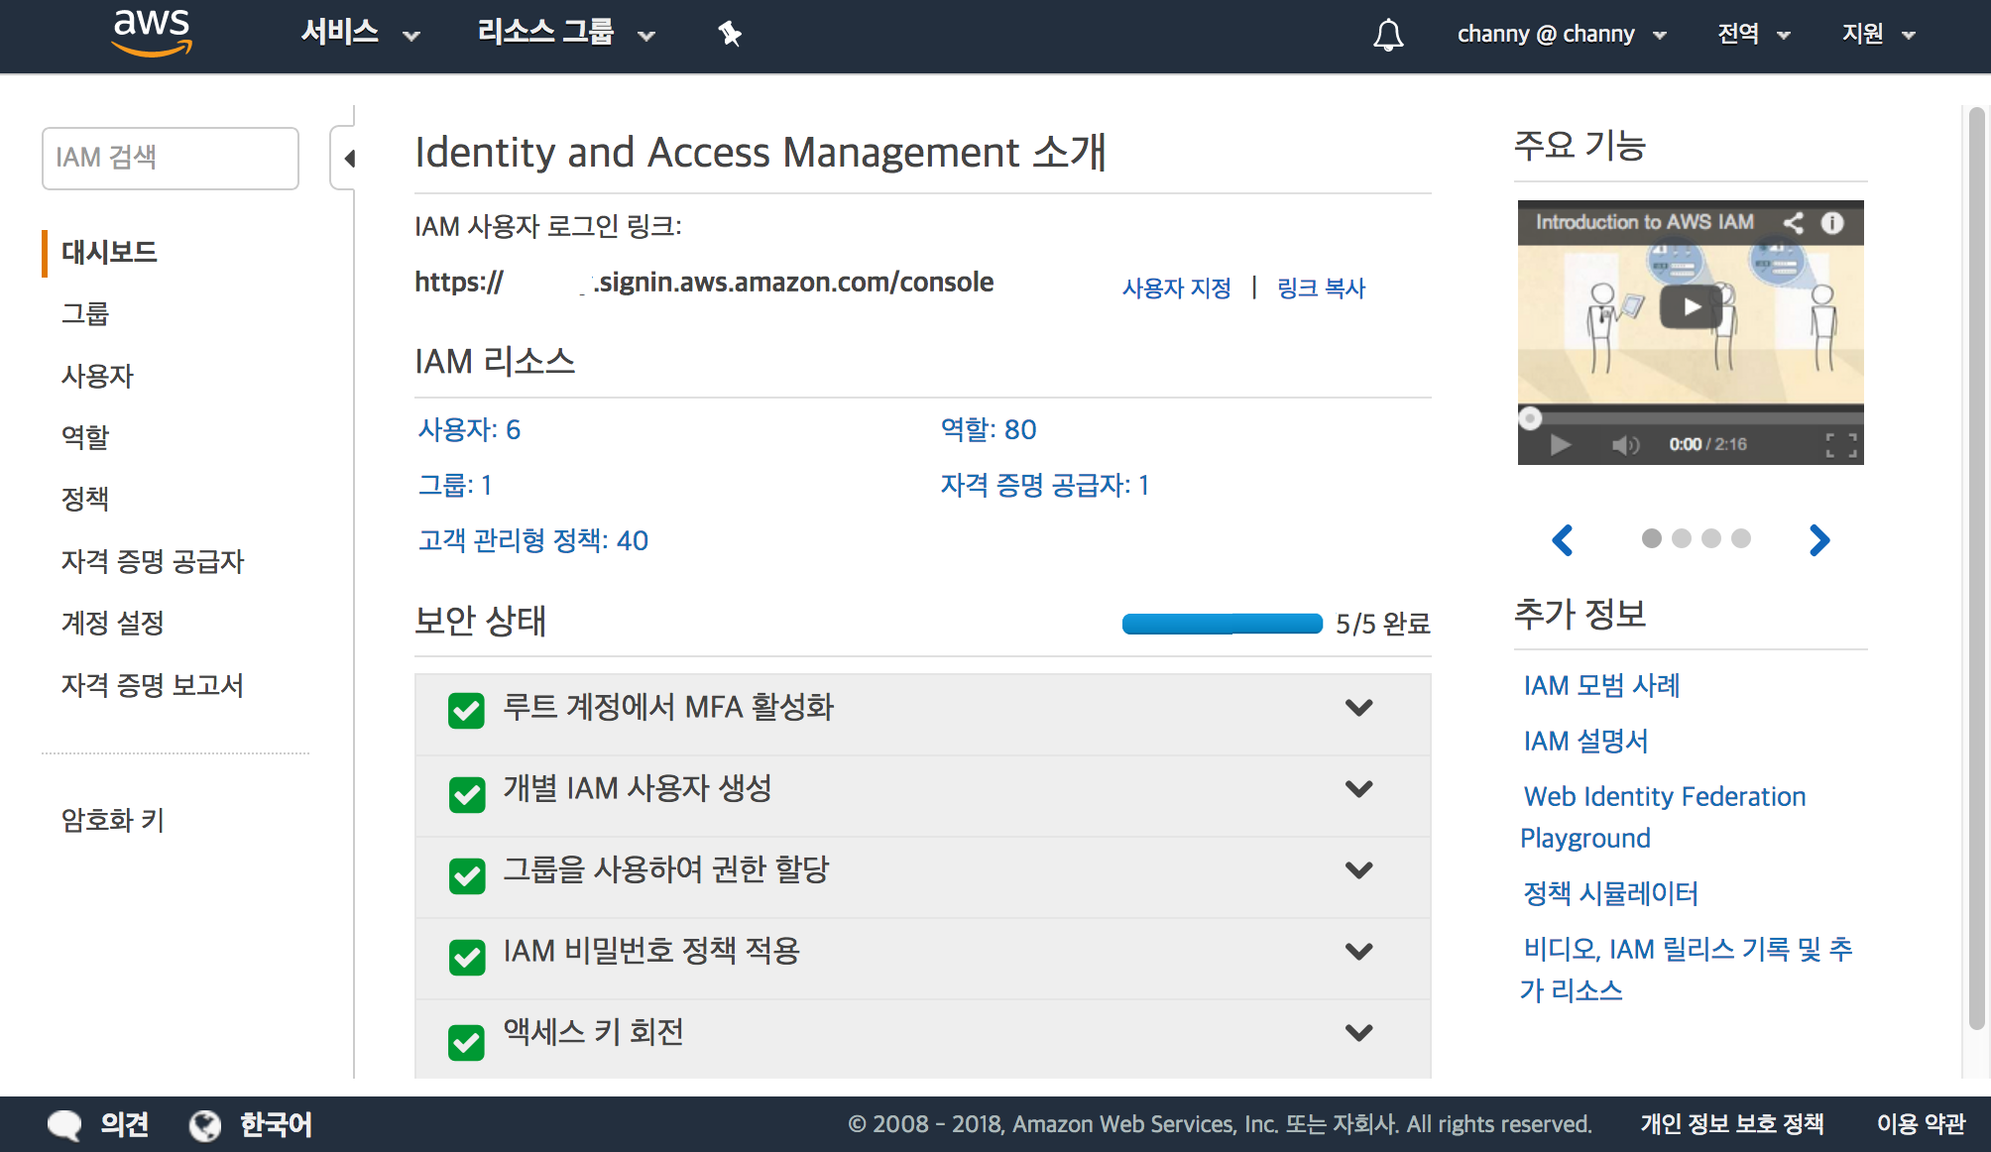Click the AWS logo home icon

(152, 32)
